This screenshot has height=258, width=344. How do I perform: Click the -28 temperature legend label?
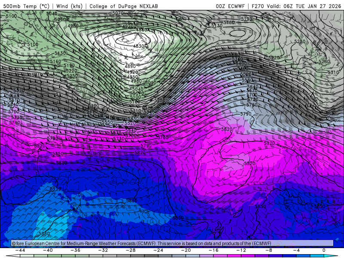click(x=131, y=250)
